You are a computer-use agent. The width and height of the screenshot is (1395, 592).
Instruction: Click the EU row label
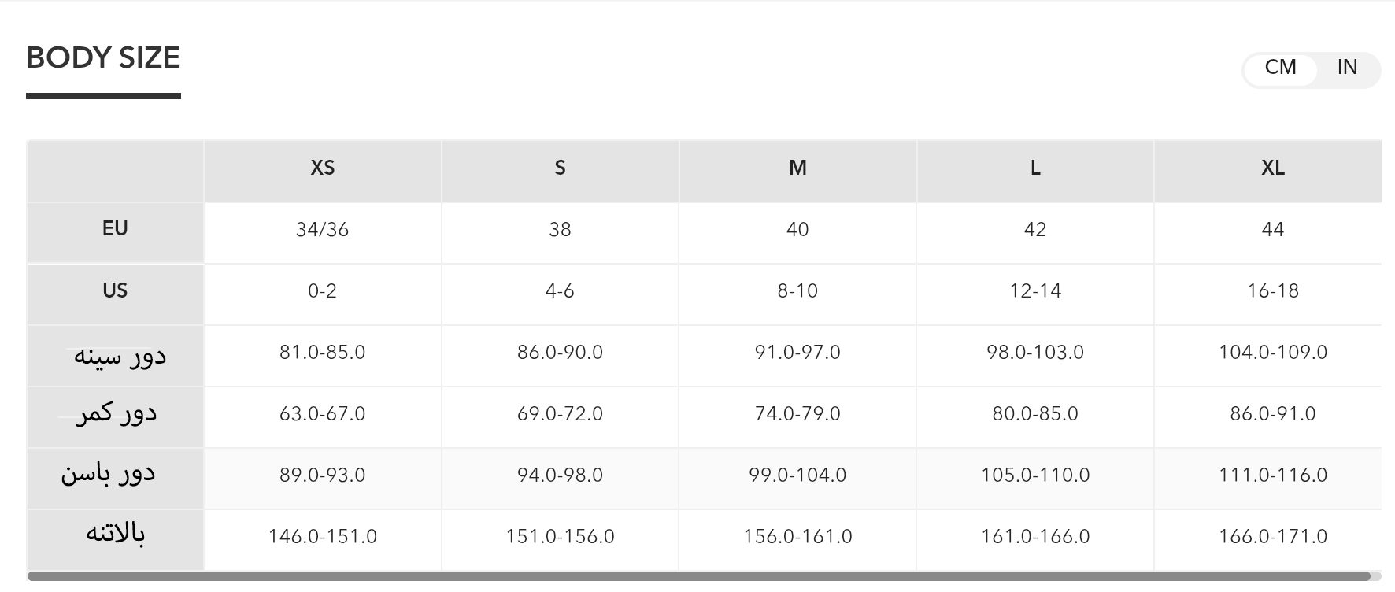[115, 229]
